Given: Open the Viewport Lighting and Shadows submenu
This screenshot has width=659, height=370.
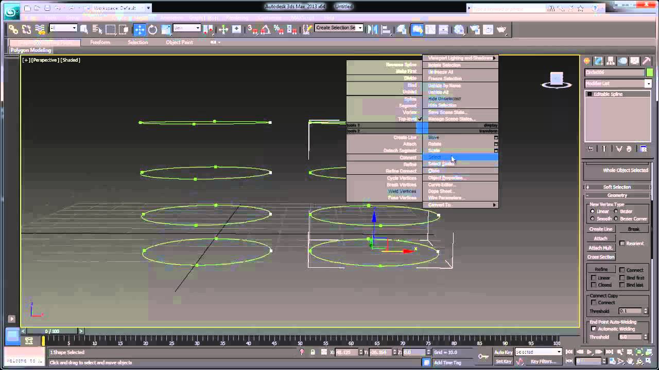Looking at the screenshot, I should click(460, 58).
